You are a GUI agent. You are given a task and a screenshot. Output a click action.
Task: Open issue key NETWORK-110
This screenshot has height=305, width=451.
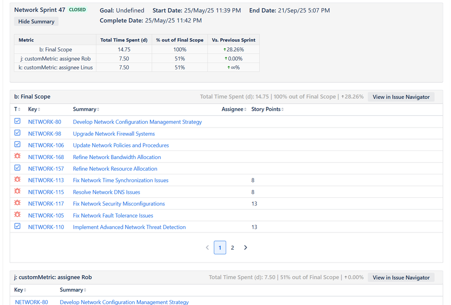click(46, 227)
